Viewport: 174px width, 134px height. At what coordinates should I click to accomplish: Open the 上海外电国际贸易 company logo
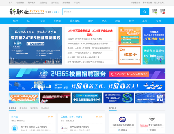click(x=122, y=119)
